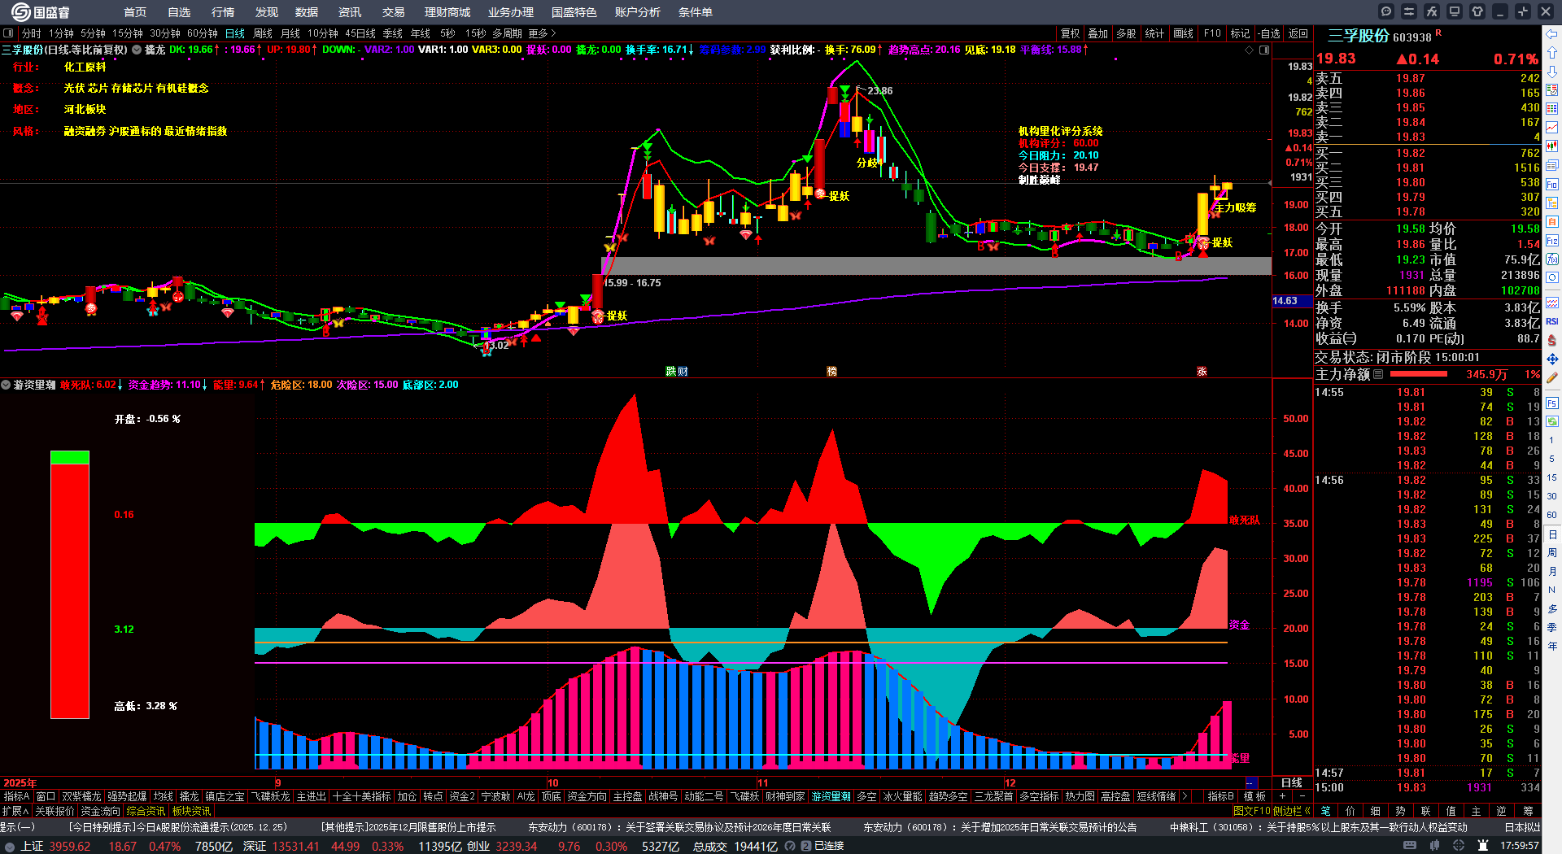Toggle the small square box before 分时
This screenshot has height=854, width=1562.
[8, 33]
